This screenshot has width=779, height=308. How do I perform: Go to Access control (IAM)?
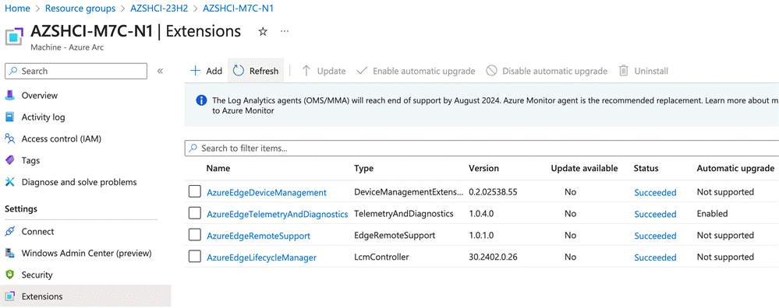[x=61, y=138]
